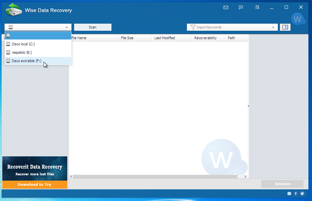Image resolution: width=312 pixels, height=201 pixels.
Task: Click the mail icon in the status bar
Action: (x=289, y=193)
